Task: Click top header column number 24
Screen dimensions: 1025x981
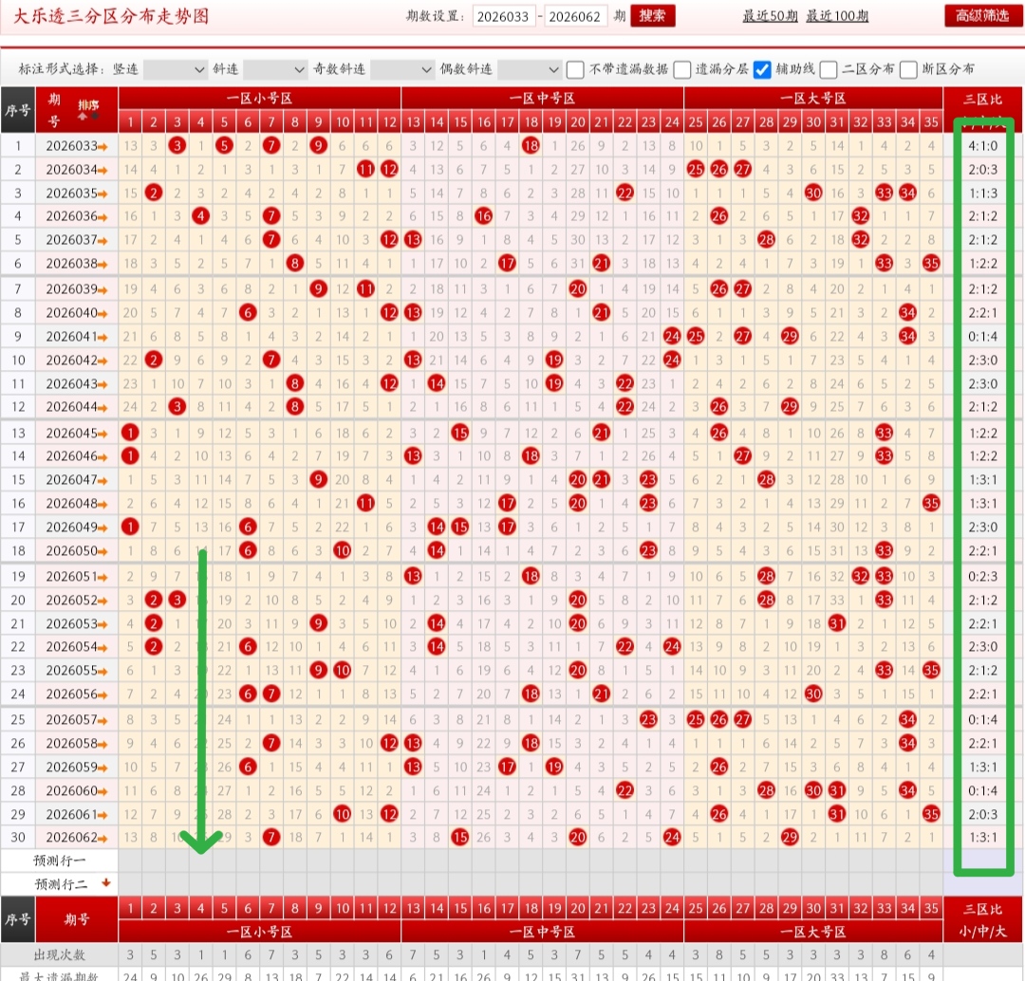Action: tap(672, 122)
